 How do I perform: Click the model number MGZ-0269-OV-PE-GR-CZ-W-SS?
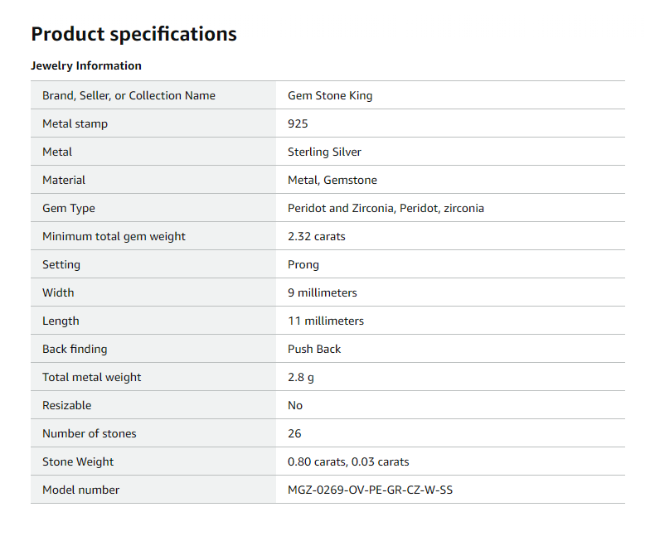[370, 490]
